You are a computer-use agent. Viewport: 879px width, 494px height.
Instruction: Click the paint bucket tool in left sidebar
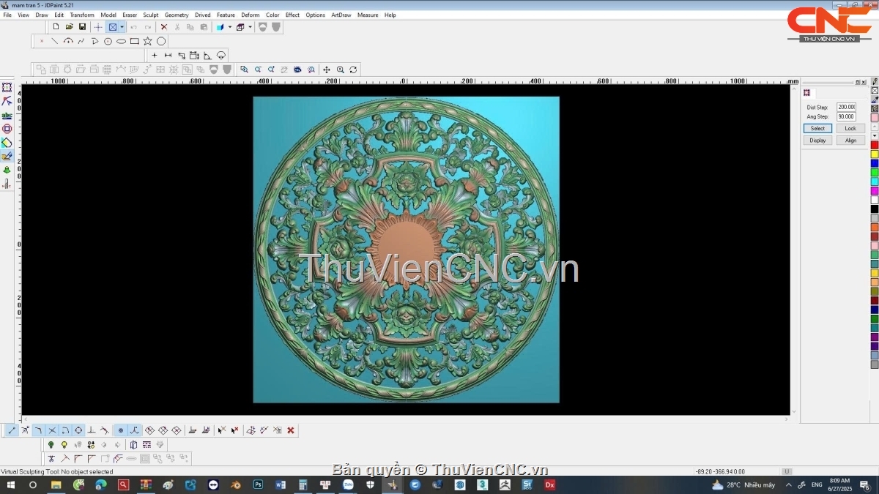7,143
